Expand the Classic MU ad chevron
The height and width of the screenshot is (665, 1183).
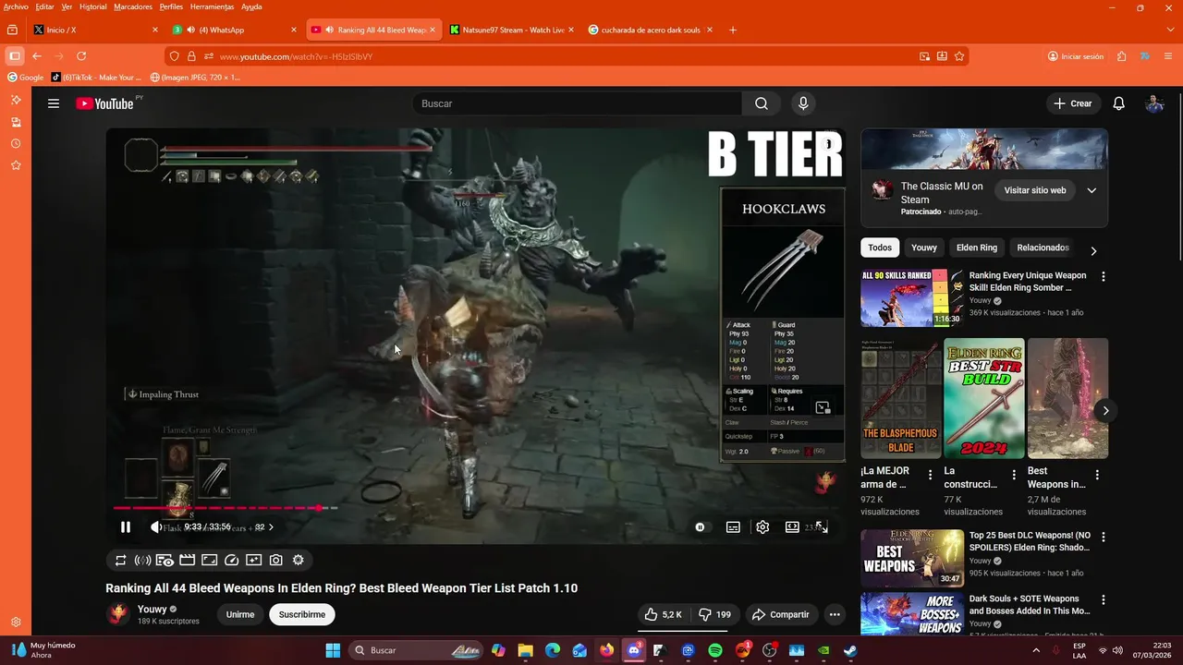pyautogui.click(x=1092, y=190)
